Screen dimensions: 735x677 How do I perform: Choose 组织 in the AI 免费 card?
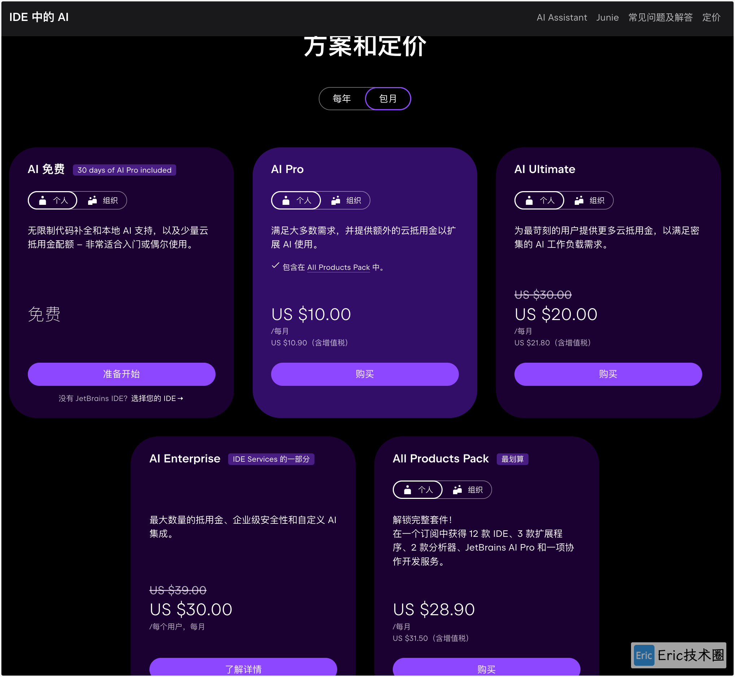point(103,200)
